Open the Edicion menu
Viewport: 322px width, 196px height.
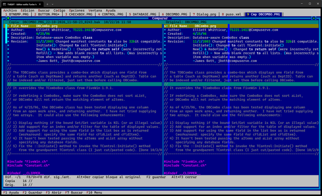[x=27, y=10]
